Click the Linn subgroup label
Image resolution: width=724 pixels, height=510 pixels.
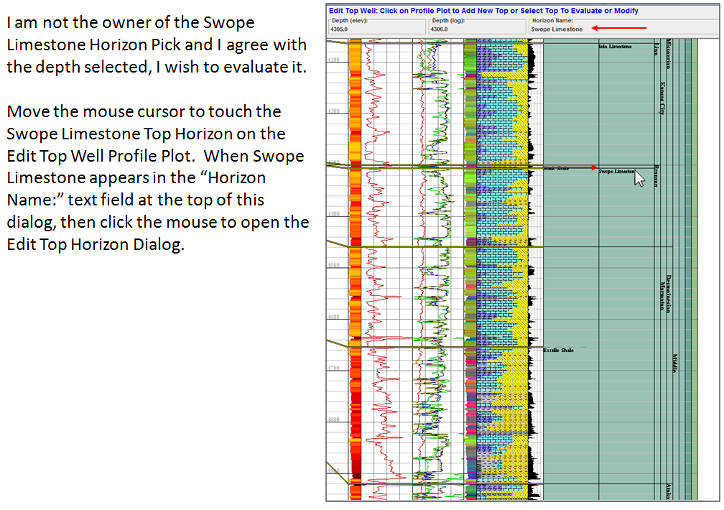656,49
